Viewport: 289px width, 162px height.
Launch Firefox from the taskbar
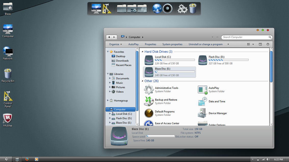tap(27, 159)
